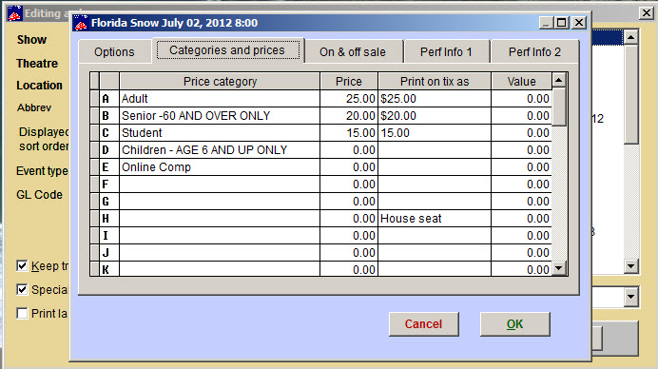Open the On & off sale tab
Image resolution: width=658 pixels, height=369 pixels.
tap(353, 52)
